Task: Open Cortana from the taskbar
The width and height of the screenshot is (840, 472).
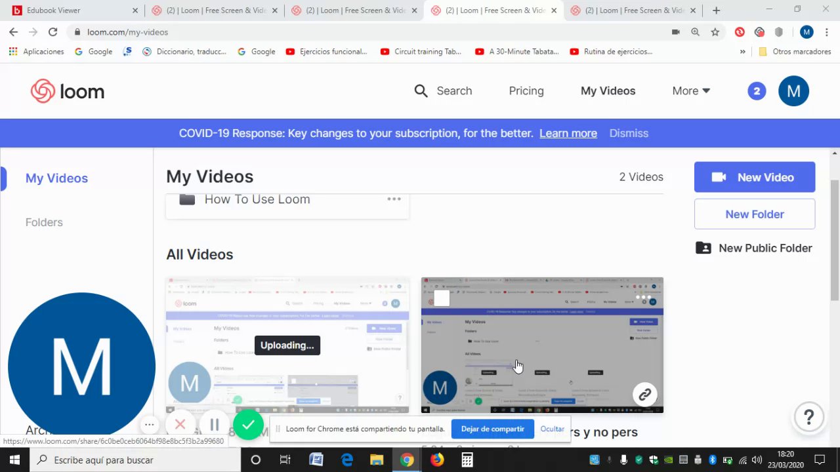Action: [256, 460]
